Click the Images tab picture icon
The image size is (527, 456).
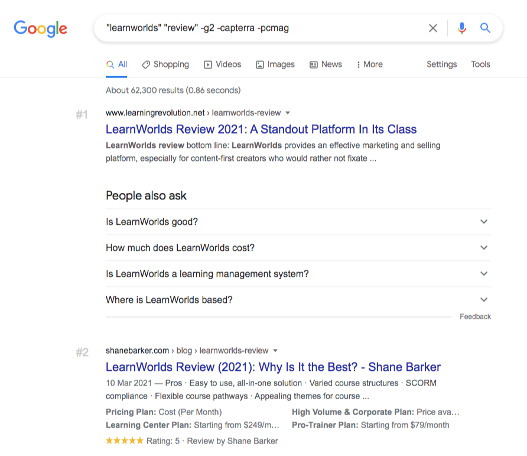(x=259, y=64)
